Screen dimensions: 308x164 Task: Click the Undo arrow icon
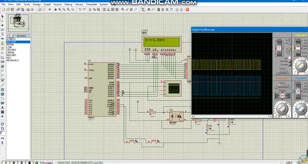tap(80, 9)
